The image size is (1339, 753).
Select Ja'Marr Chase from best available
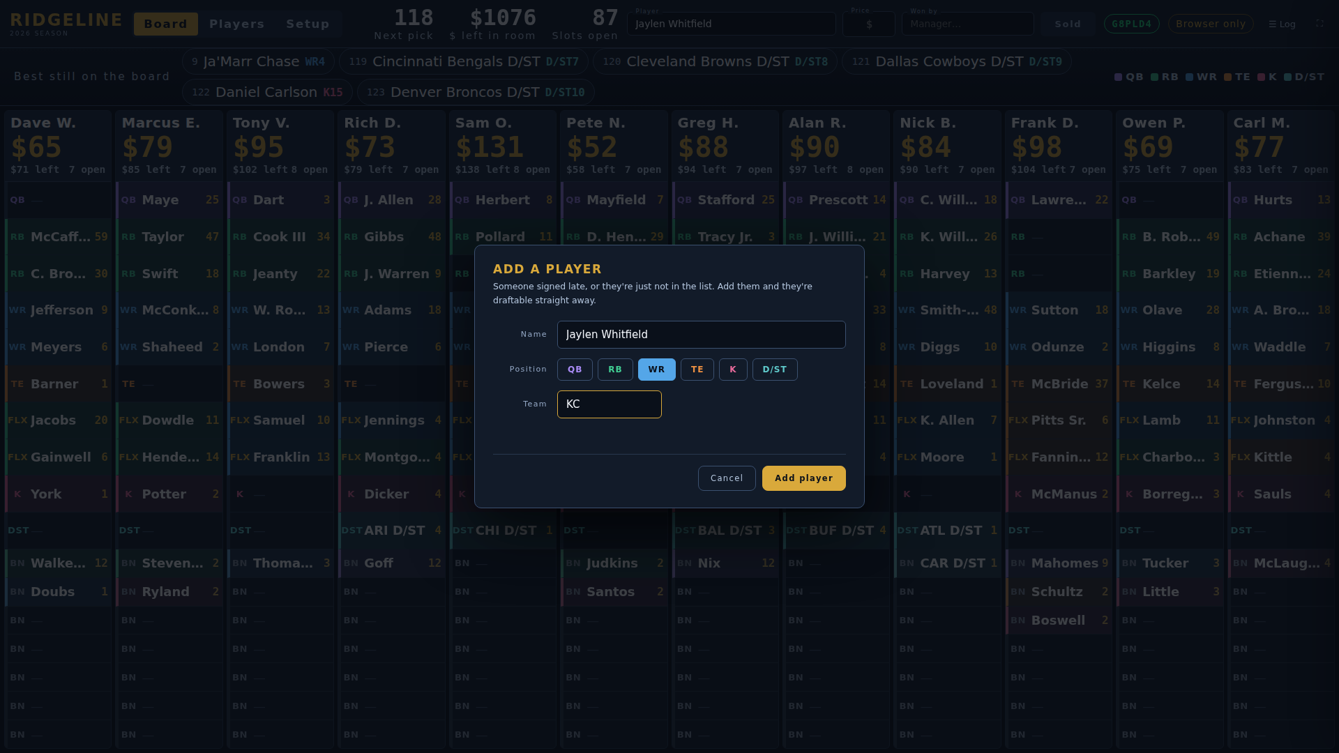[258, 61]
